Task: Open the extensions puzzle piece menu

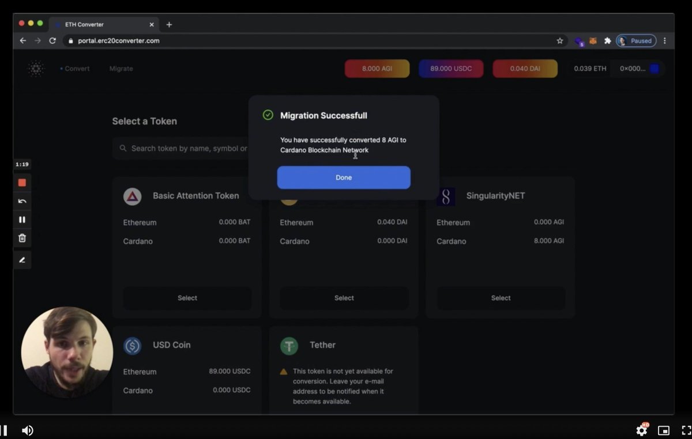Action: [607, 41]
